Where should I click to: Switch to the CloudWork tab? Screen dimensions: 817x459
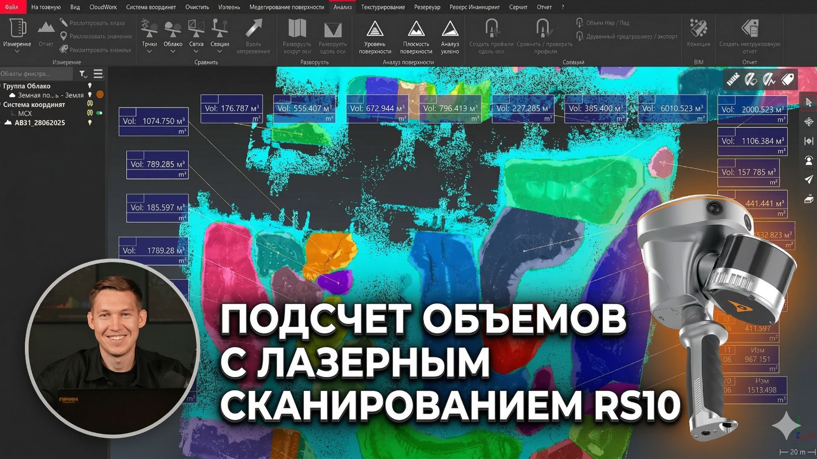tap(103, 7)
